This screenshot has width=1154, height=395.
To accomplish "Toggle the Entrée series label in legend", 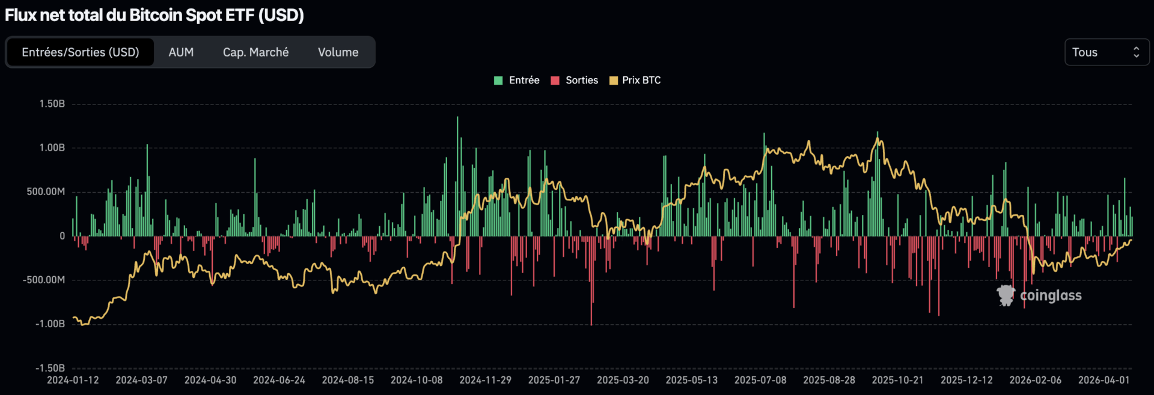I will 524,80.
